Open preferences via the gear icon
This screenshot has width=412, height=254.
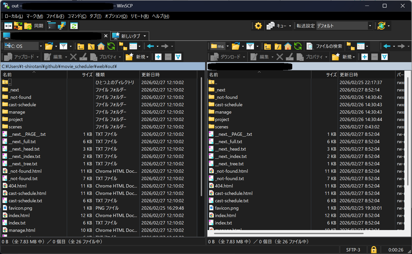[258, 26]
